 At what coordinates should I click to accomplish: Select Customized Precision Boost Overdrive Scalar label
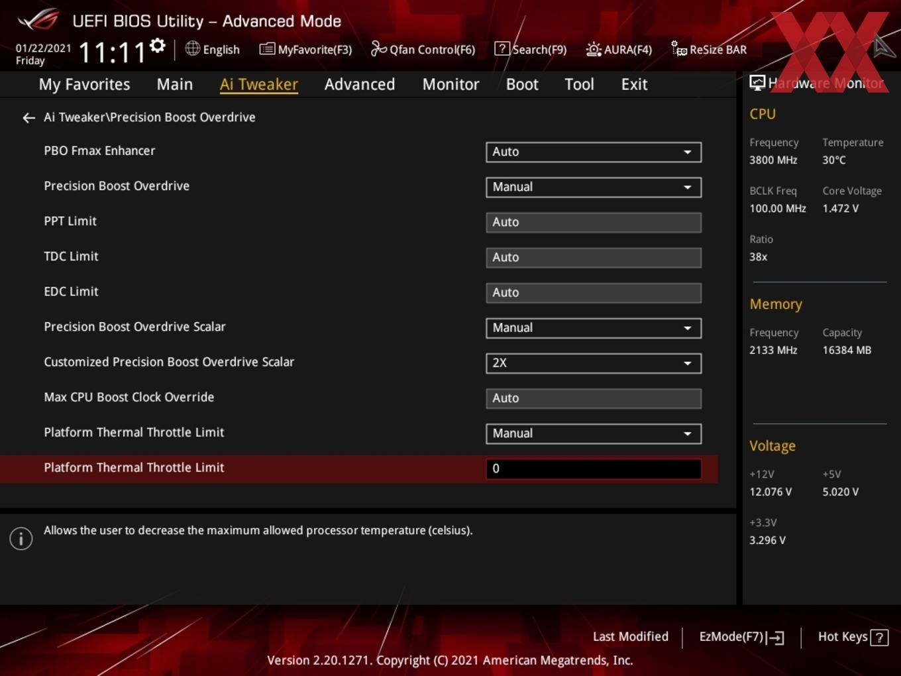(x=169, y=362)
